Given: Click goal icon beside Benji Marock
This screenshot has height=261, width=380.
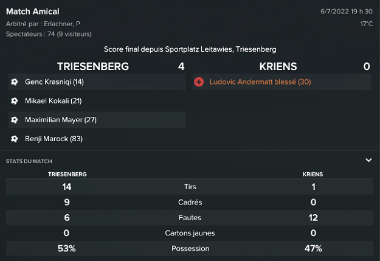Looking at the screenshot, I should point(15,139).
